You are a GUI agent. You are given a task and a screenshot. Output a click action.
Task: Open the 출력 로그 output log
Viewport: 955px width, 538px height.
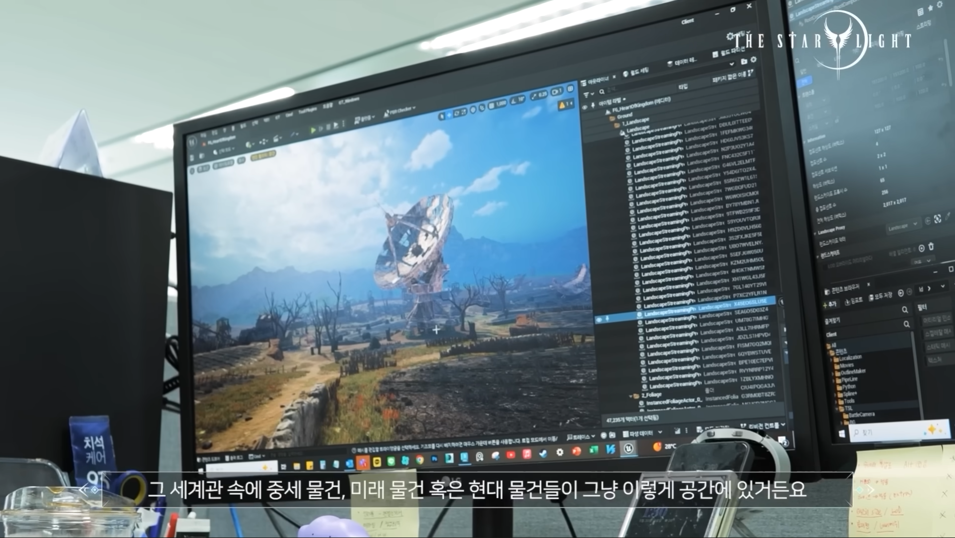tap(234, 458)
